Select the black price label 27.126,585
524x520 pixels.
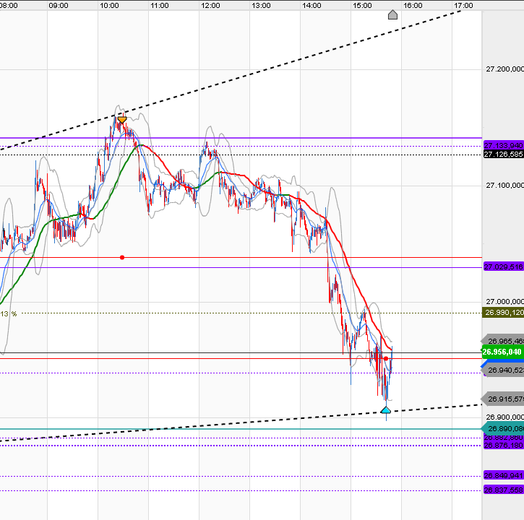coord(503,155)
